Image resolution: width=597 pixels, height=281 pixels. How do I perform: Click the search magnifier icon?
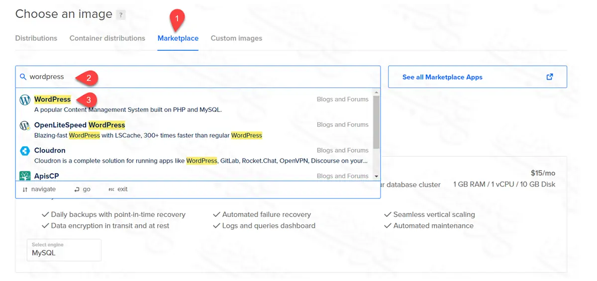pyautogui.click(x=23, y=77)
